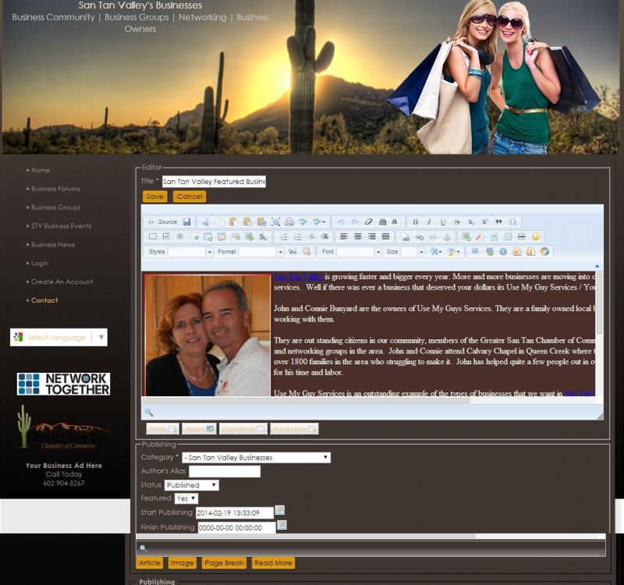Apply Subscript formatting
624x585 pixels.
[x=471, y=222]
